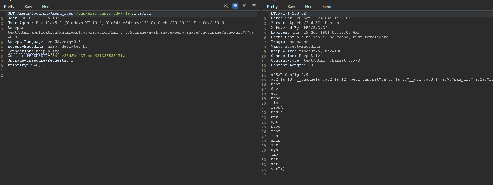Switch to the response Hex tab
This screenshot has height=185, width=493.
point(308,7)
